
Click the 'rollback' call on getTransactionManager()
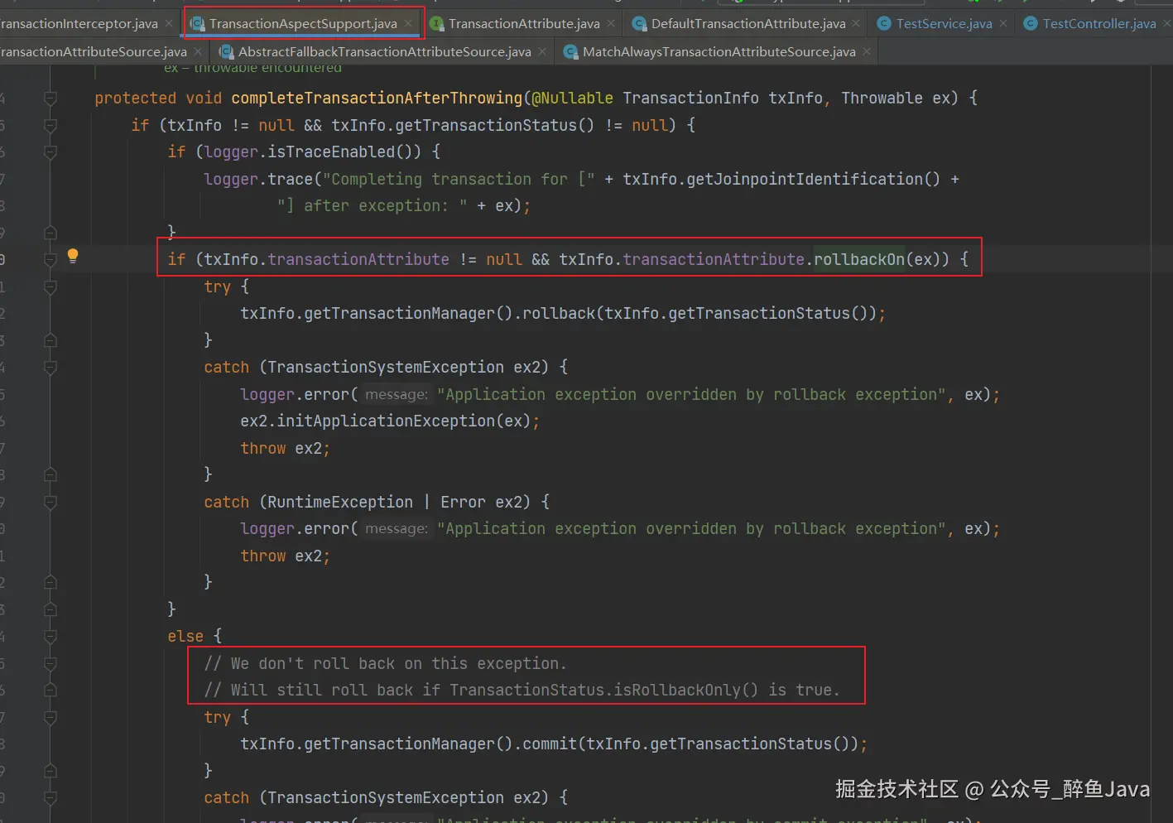[x=559, y=313]
